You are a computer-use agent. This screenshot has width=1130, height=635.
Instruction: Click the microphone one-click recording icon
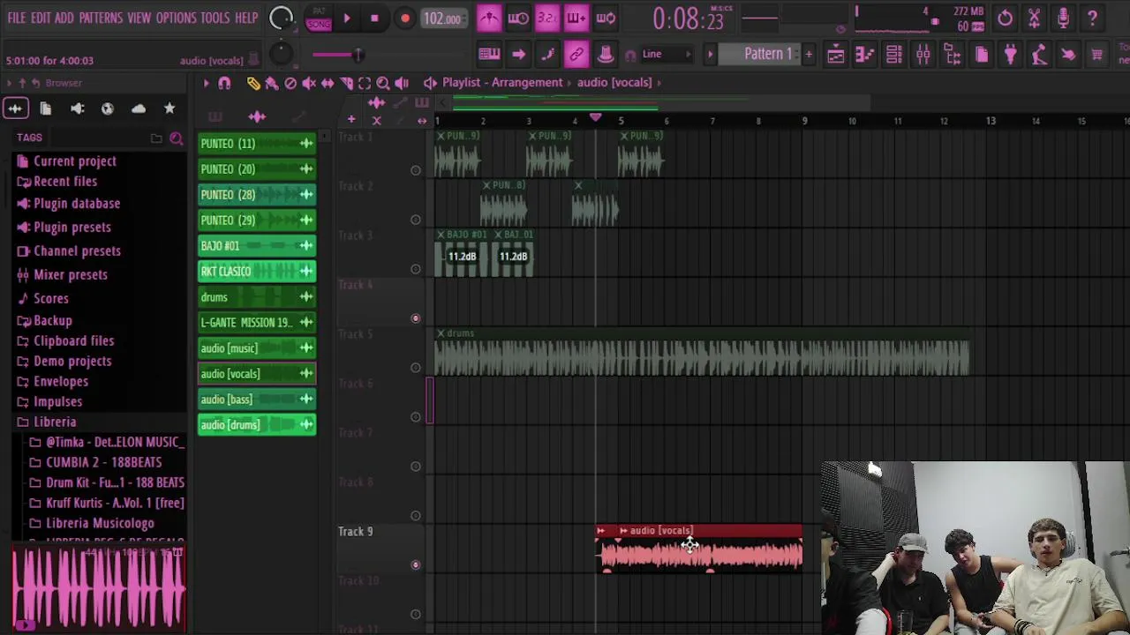pyautogui.click(x=1063, y=18)
